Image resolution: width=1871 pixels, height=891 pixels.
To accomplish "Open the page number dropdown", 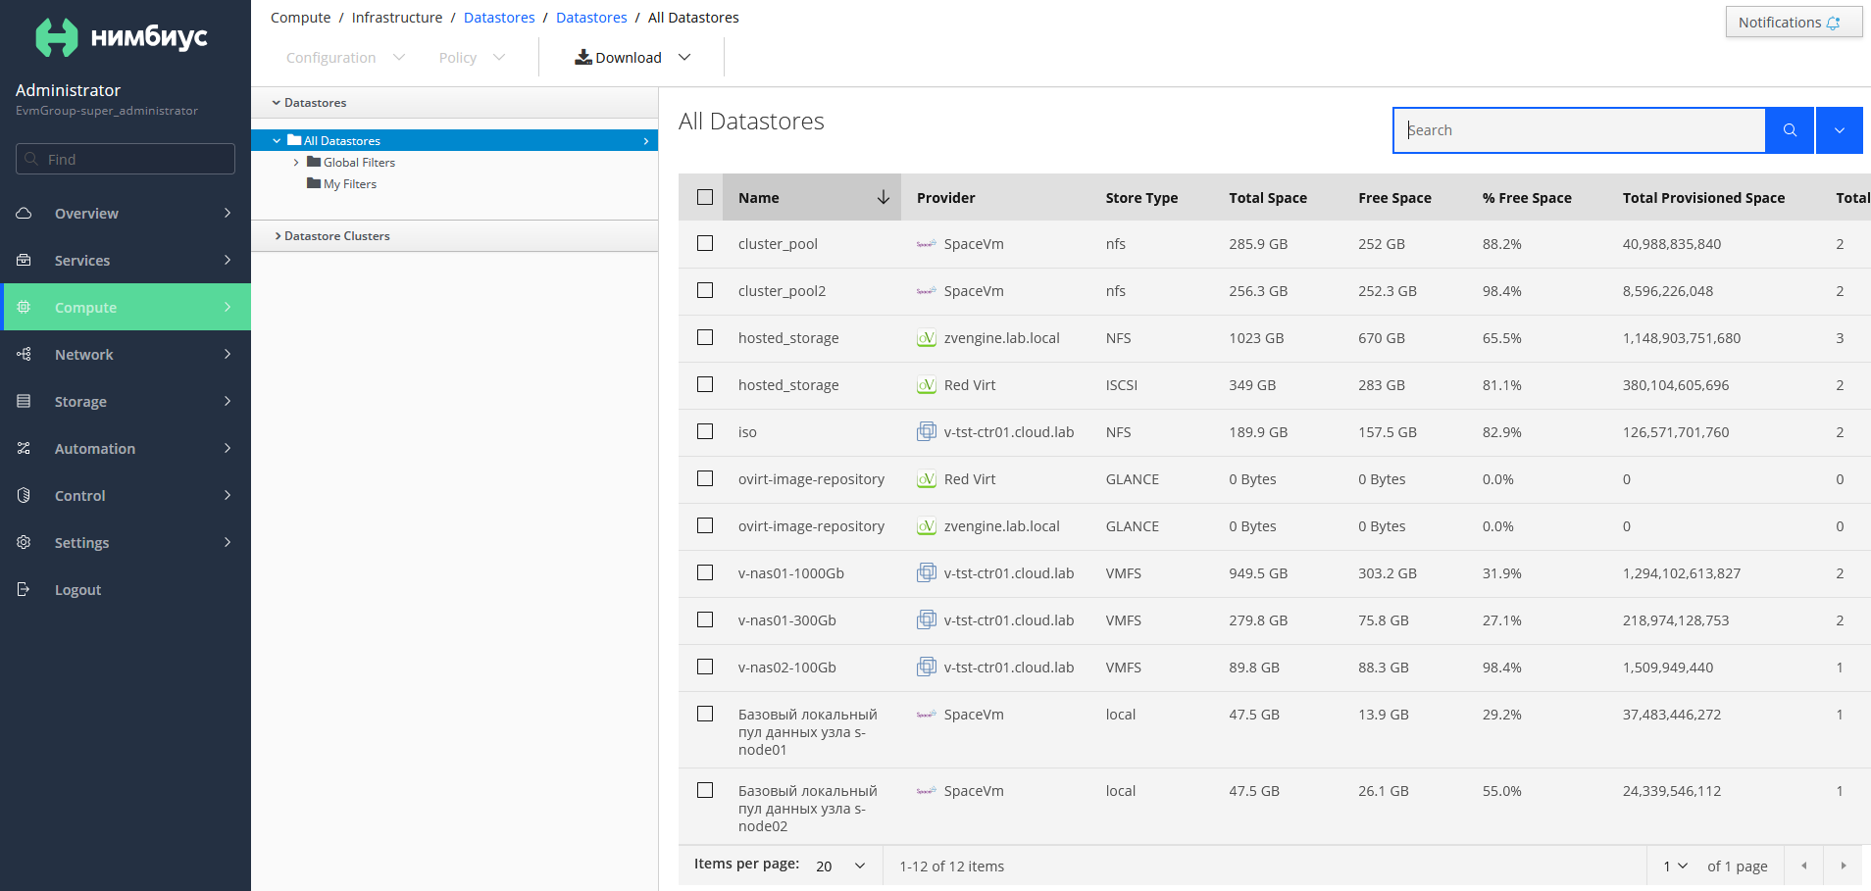I will (x=1675, y=866).
